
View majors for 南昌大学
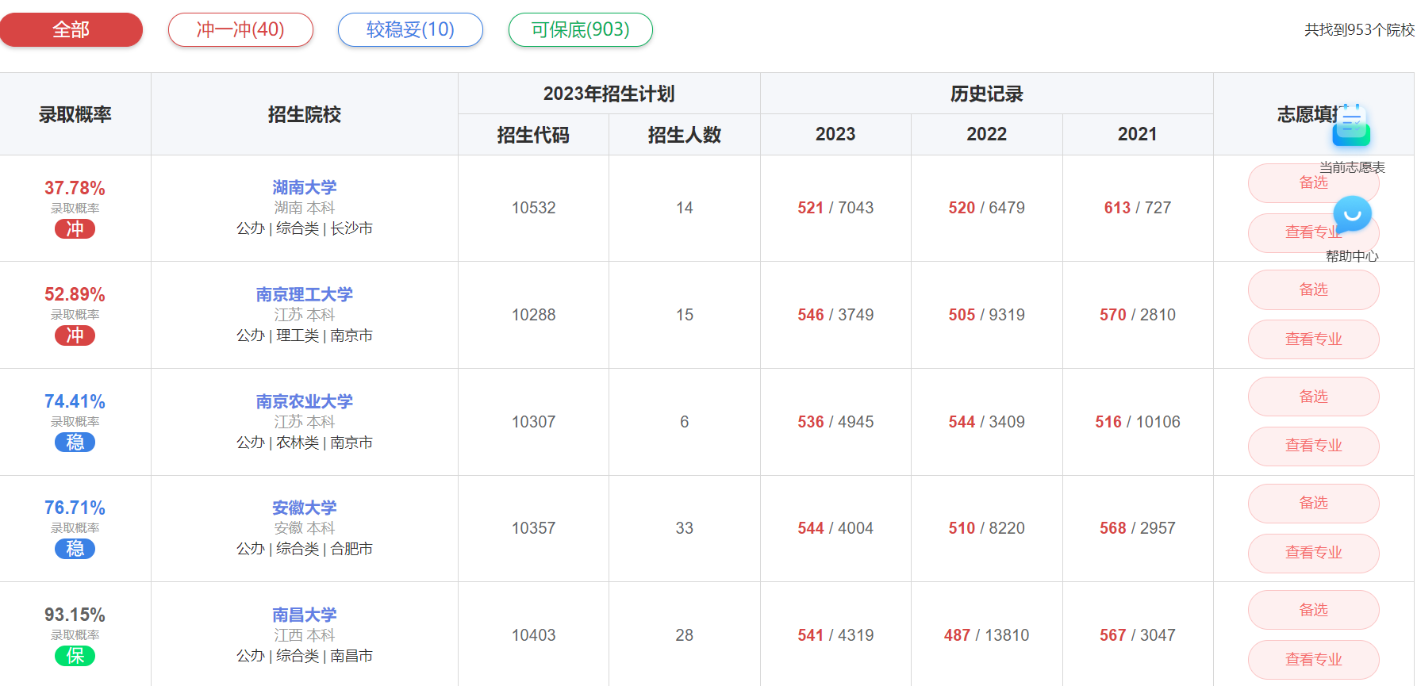1313,660
